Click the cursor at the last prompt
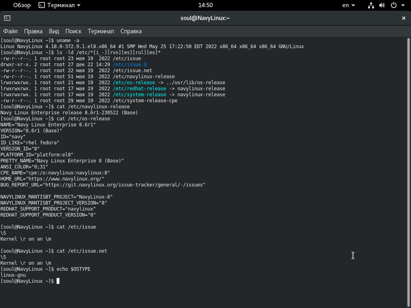This screenshot has height=308, width=411. point(58,281)
